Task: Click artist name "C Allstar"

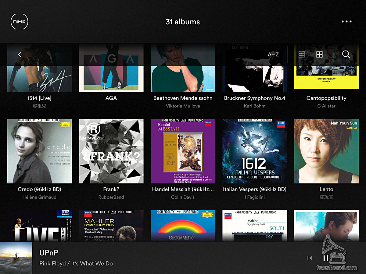Action: click(x=326, y=106)
